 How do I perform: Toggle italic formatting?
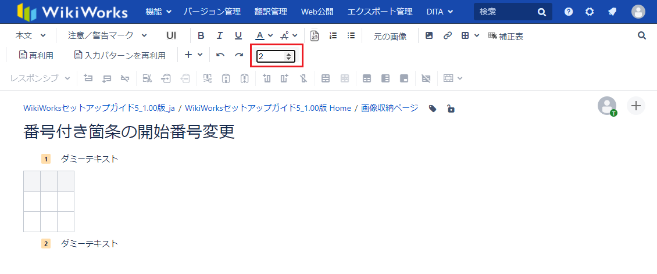[x=220, y=36]
